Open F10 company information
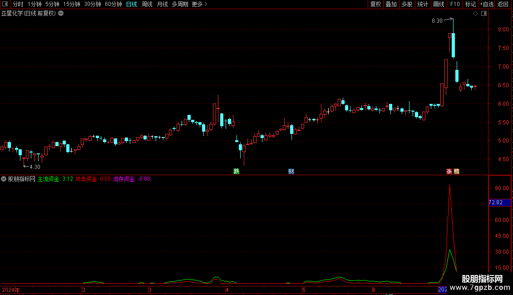The image size is (513, 295). (x=455, y=4)
